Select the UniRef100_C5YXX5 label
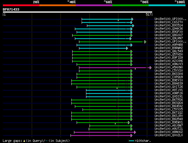Image resolution: width=188 pixels, height=143 pixels. pyautogui.click(x=169, y=110)
